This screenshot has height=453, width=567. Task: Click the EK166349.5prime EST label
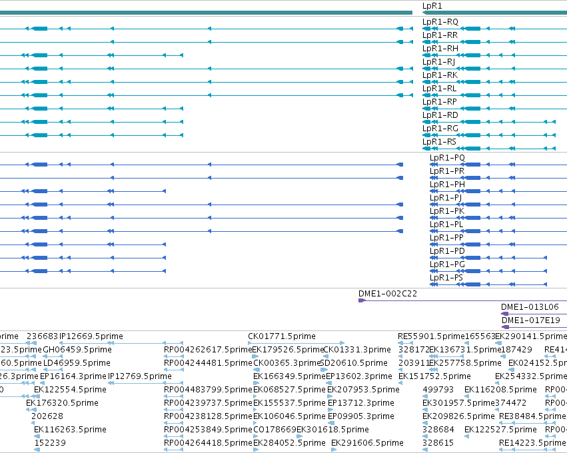(289, 376)
